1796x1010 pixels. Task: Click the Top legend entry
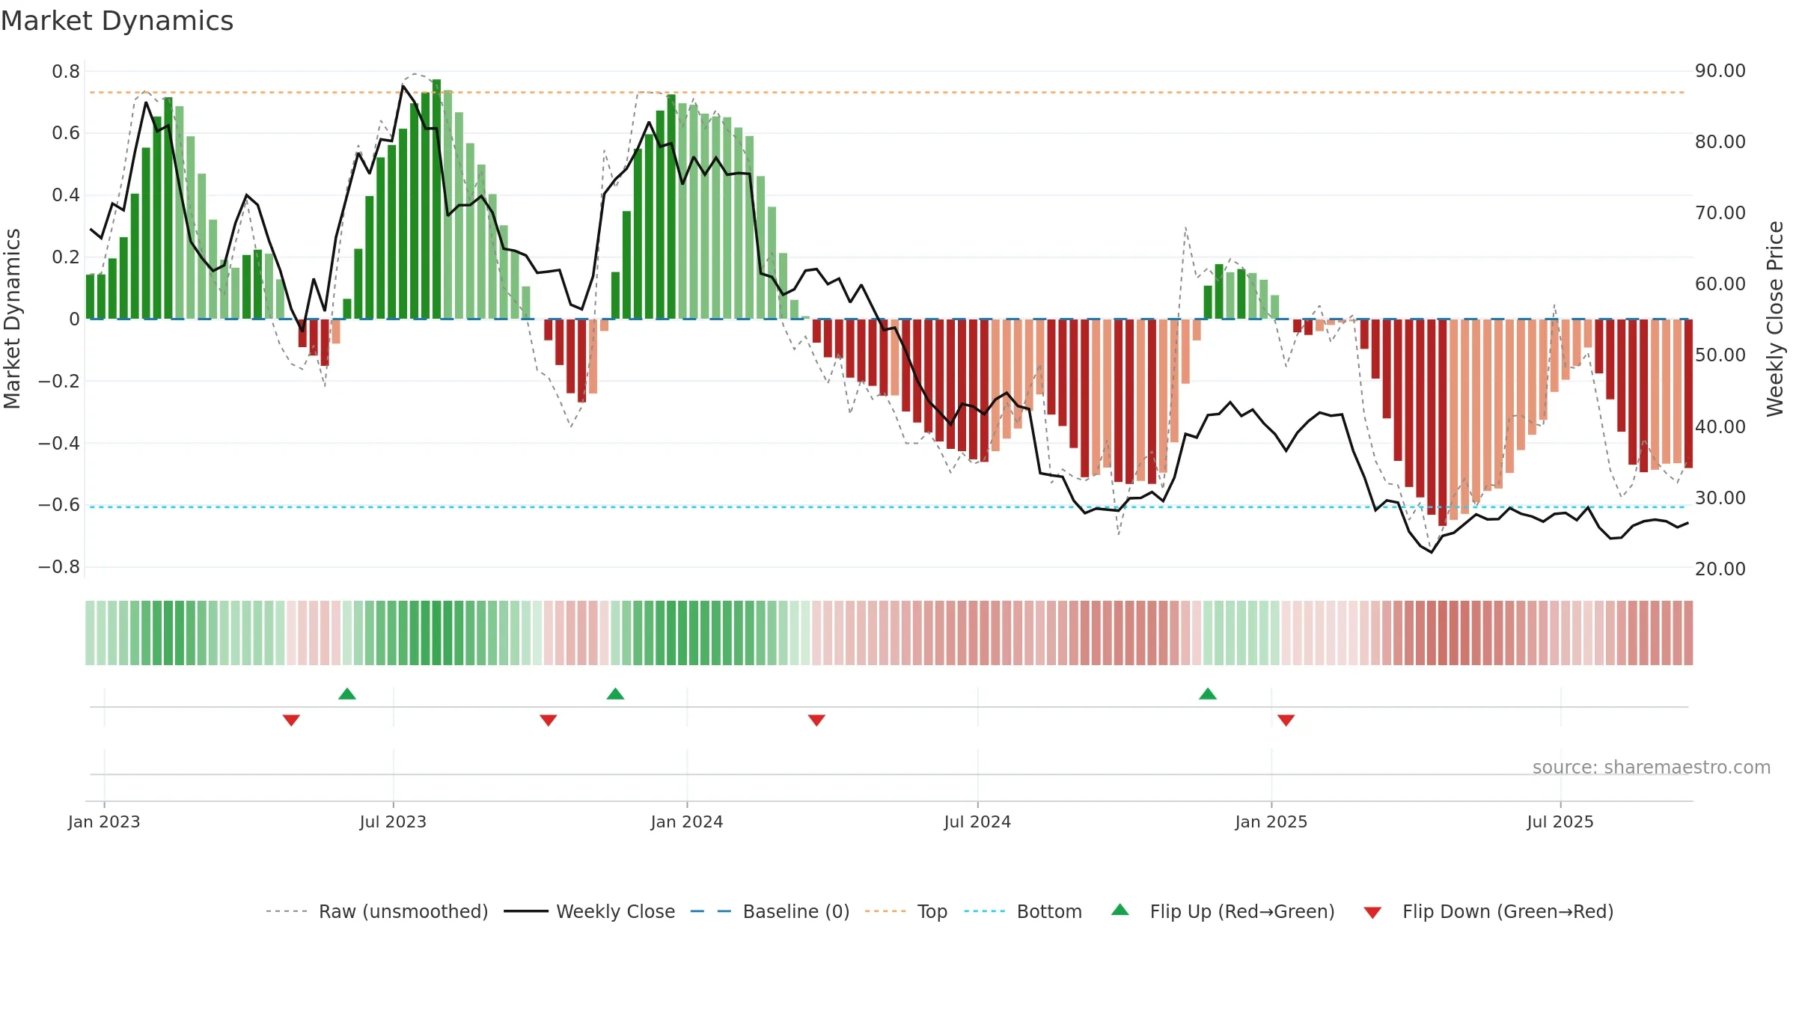pos(906,911)
